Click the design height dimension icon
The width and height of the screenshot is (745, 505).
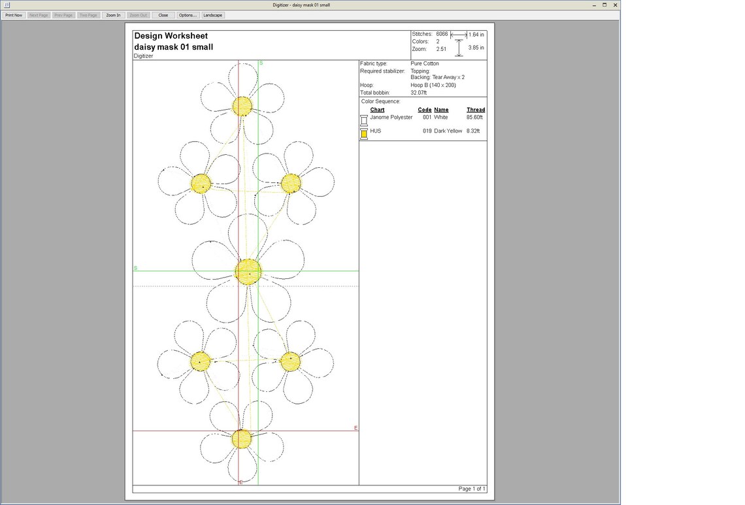(459, 48)
